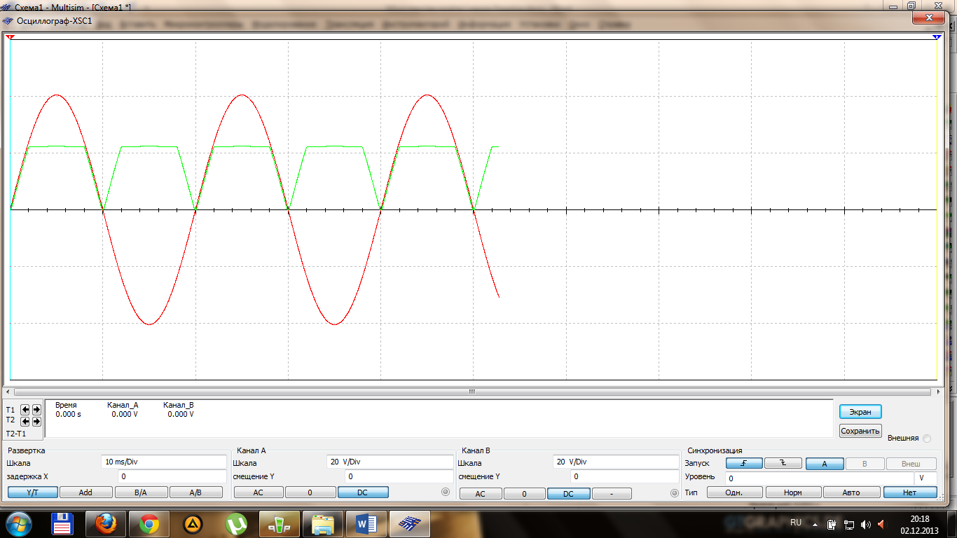Click left arrow of horizontal scrollbar
The height and width of the screenshot is (538, 957).
pos(8,392)
